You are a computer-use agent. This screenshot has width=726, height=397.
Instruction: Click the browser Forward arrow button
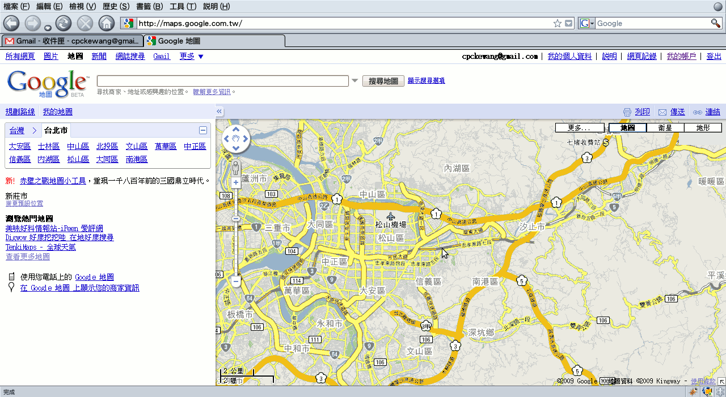33,23
